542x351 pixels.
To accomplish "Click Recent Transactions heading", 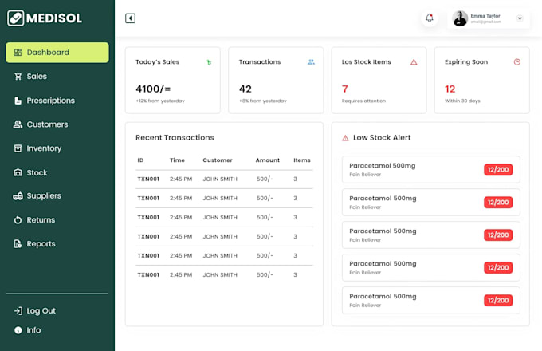I will pos(175,138).
